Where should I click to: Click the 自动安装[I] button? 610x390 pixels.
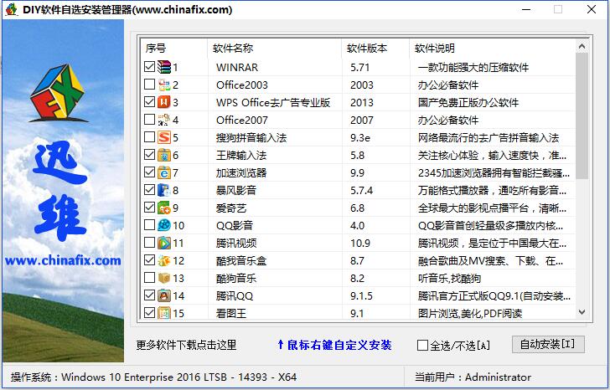[x=548, y=344]
